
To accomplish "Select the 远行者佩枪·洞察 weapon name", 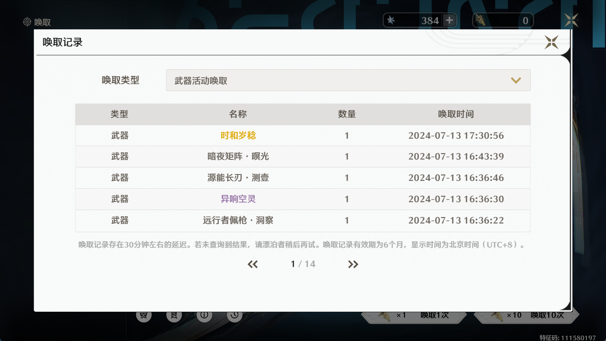I will (x=238, y=220).
